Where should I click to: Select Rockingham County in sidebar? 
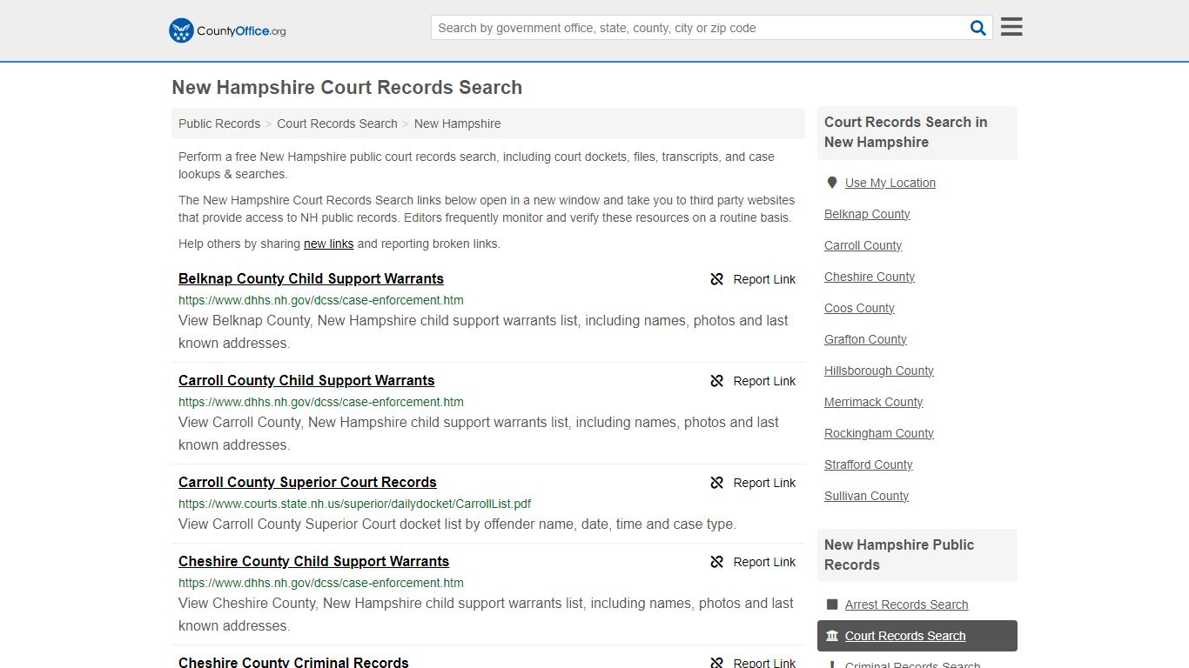879,433
